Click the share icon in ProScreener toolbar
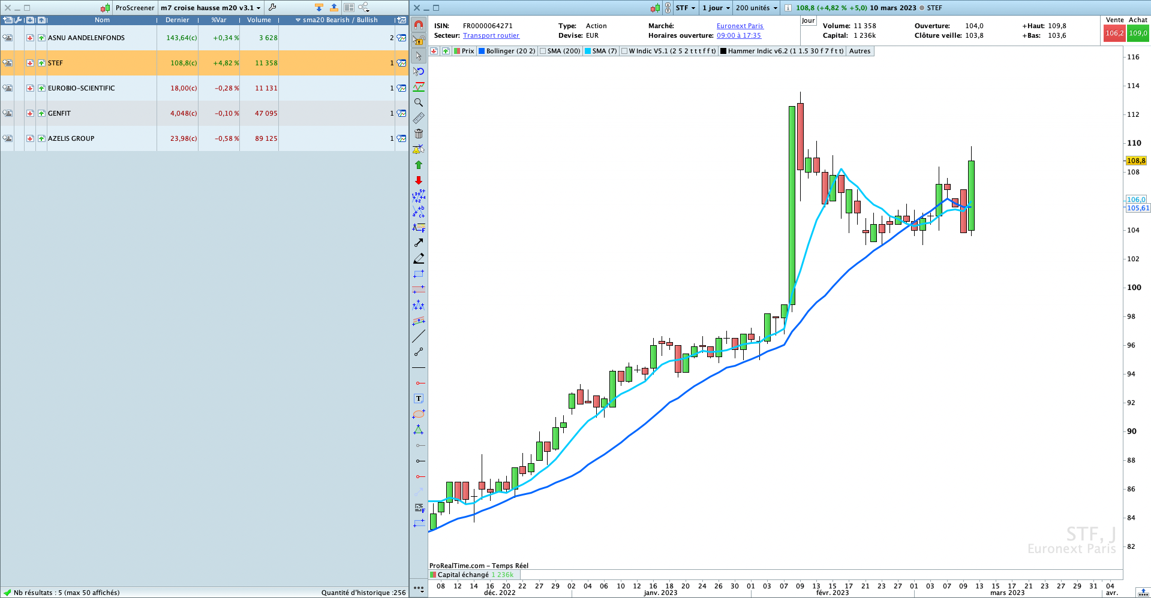The height and width of the screenshot is (598, 1151). (x=363, y=8)
